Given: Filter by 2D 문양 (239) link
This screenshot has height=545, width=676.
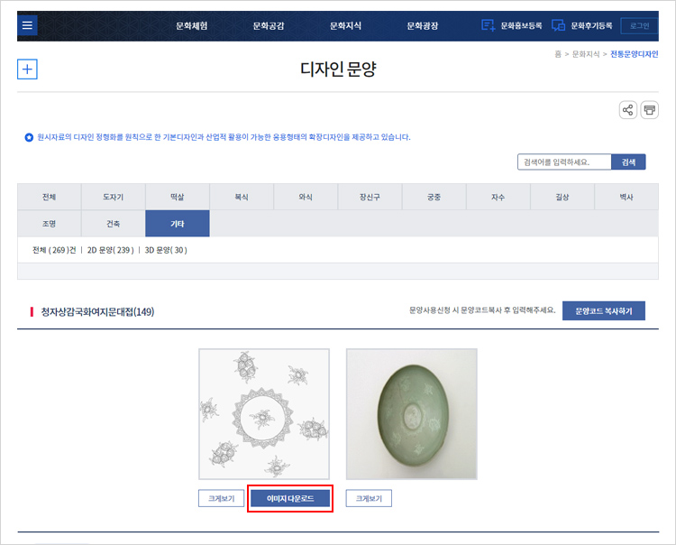Looking at the screenshot, I should coord(110,250).
